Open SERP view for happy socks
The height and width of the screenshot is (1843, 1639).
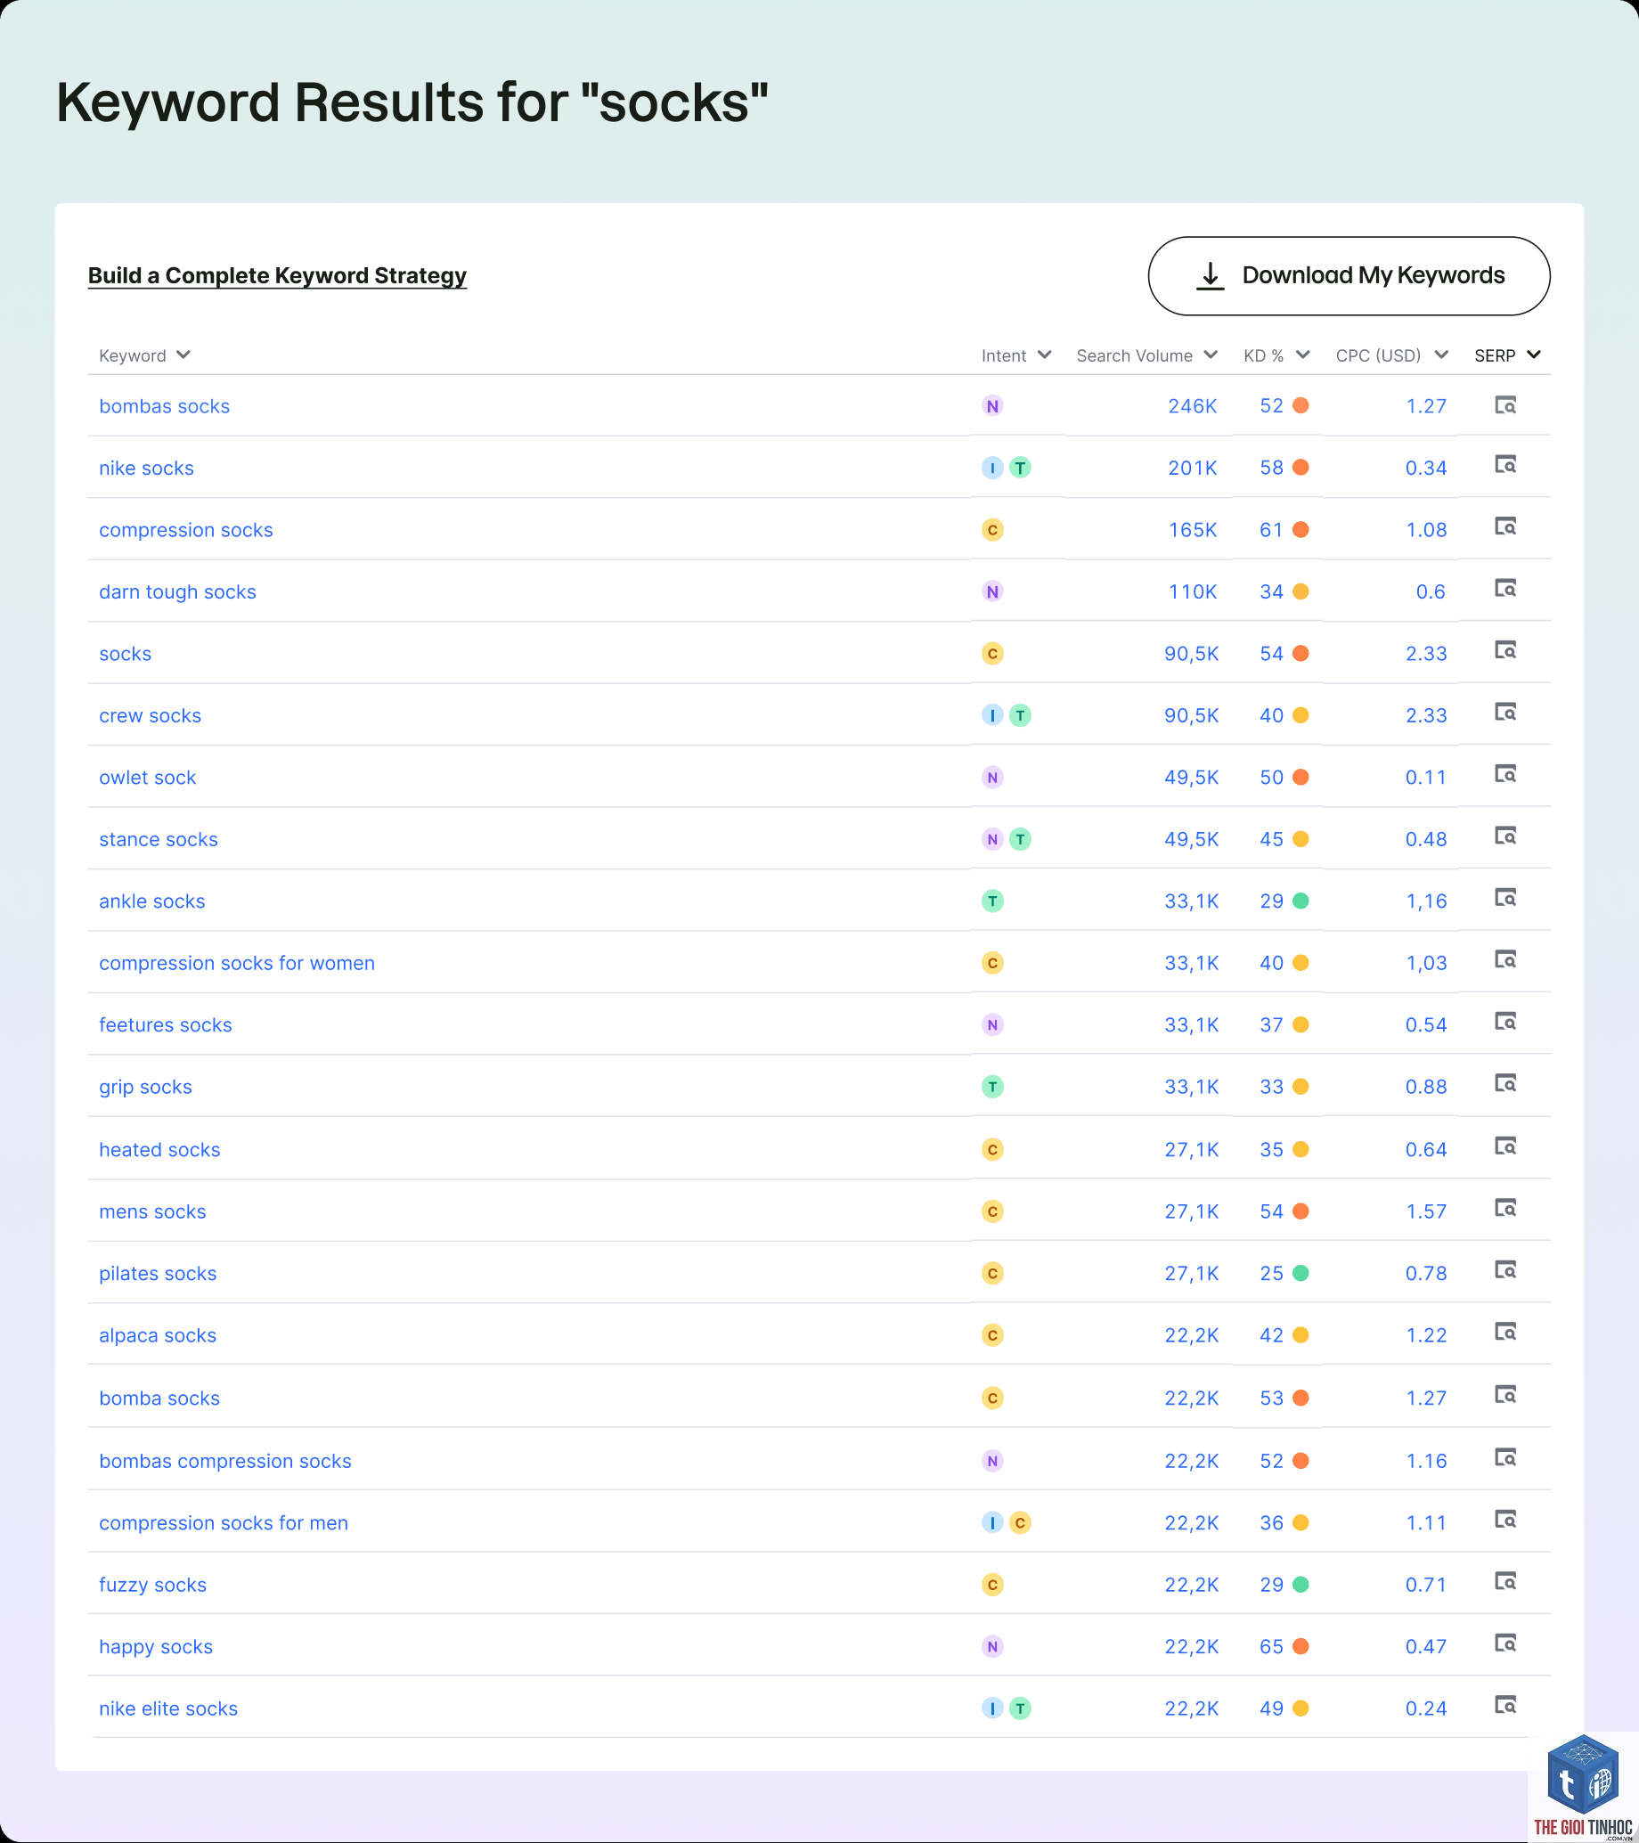[x=1504, y=1642]
